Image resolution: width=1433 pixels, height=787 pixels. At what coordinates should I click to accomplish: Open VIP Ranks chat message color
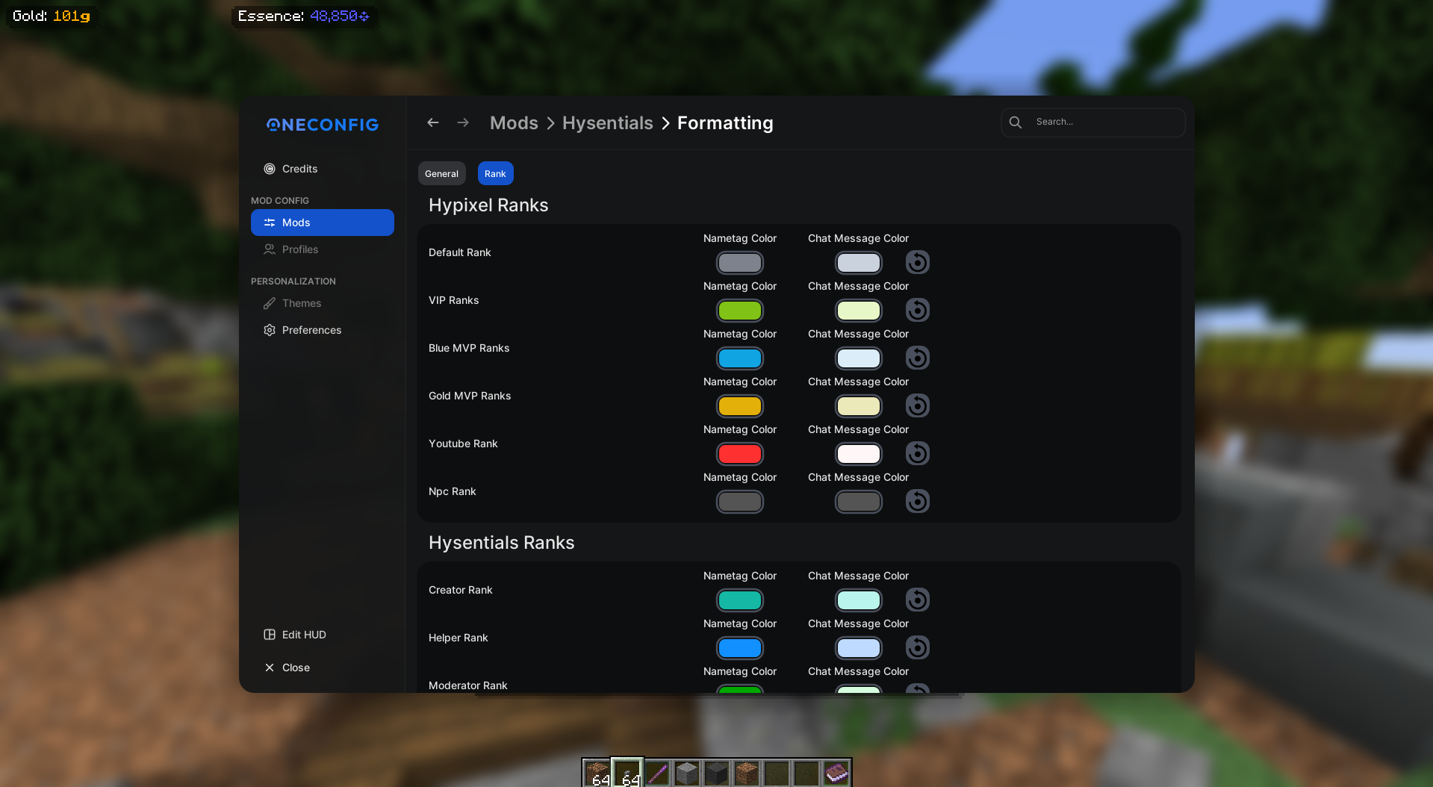coord(858,311)
